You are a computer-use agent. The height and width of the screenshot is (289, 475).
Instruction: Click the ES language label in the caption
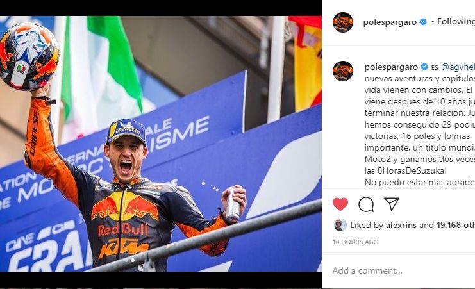(435, 67)
